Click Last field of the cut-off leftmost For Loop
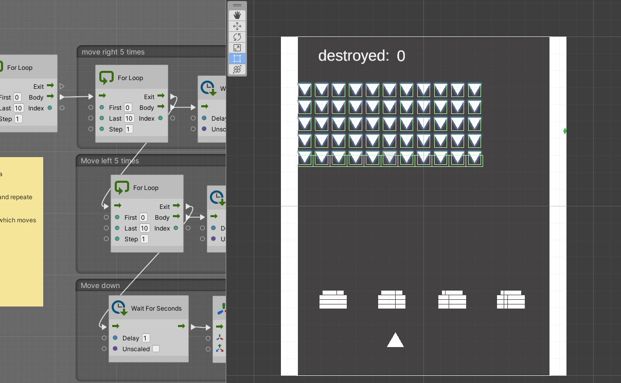Screen dimensions: 621x383 [x=19, y=108]
